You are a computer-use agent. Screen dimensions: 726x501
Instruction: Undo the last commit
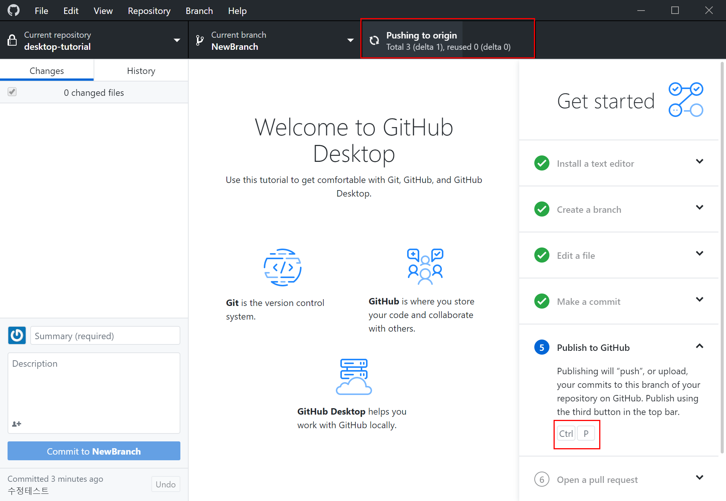pos(166,484)
